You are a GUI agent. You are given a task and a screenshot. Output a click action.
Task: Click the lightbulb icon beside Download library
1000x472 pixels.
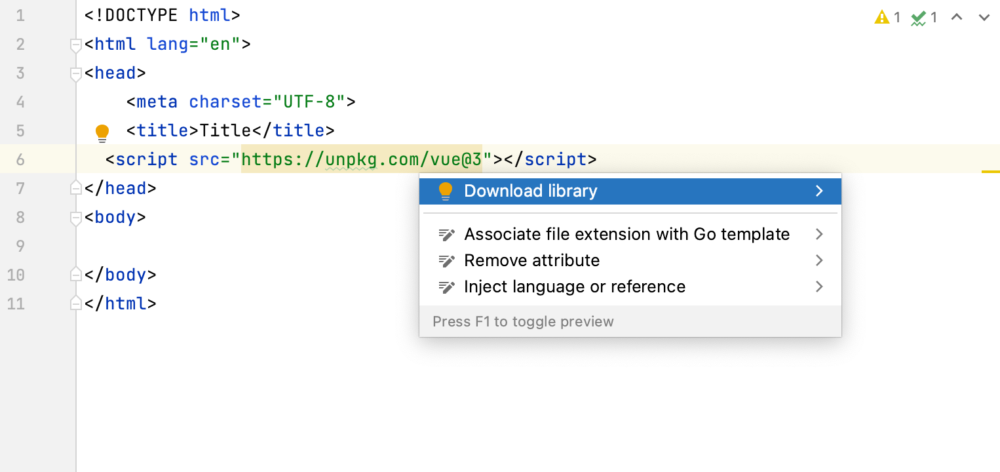446,191
